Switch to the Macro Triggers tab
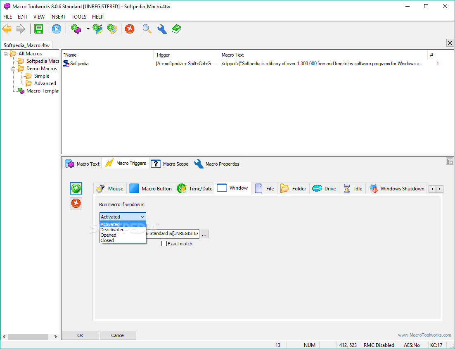Image resolution: width=455 pixels, height=349 pixels. [x=126, y=163]
